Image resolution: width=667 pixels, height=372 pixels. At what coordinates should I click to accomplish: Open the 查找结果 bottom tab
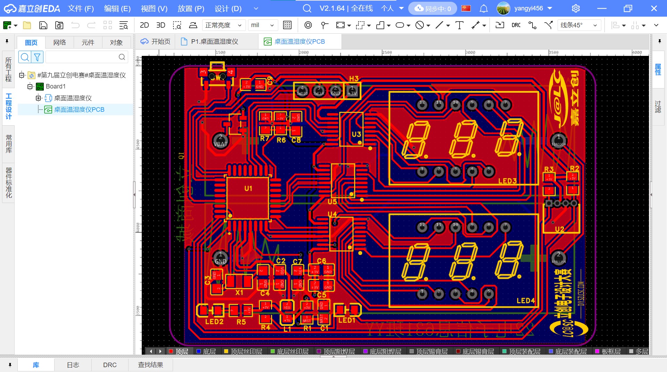pos(150,365)
